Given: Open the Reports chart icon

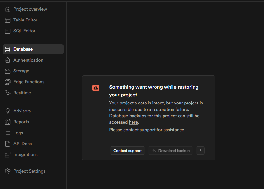Looking at the screenshot, I should coord(8,122).
